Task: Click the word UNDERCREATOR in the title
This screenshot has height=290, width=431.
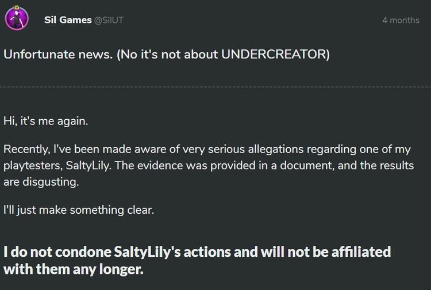Action: (273, 54)
